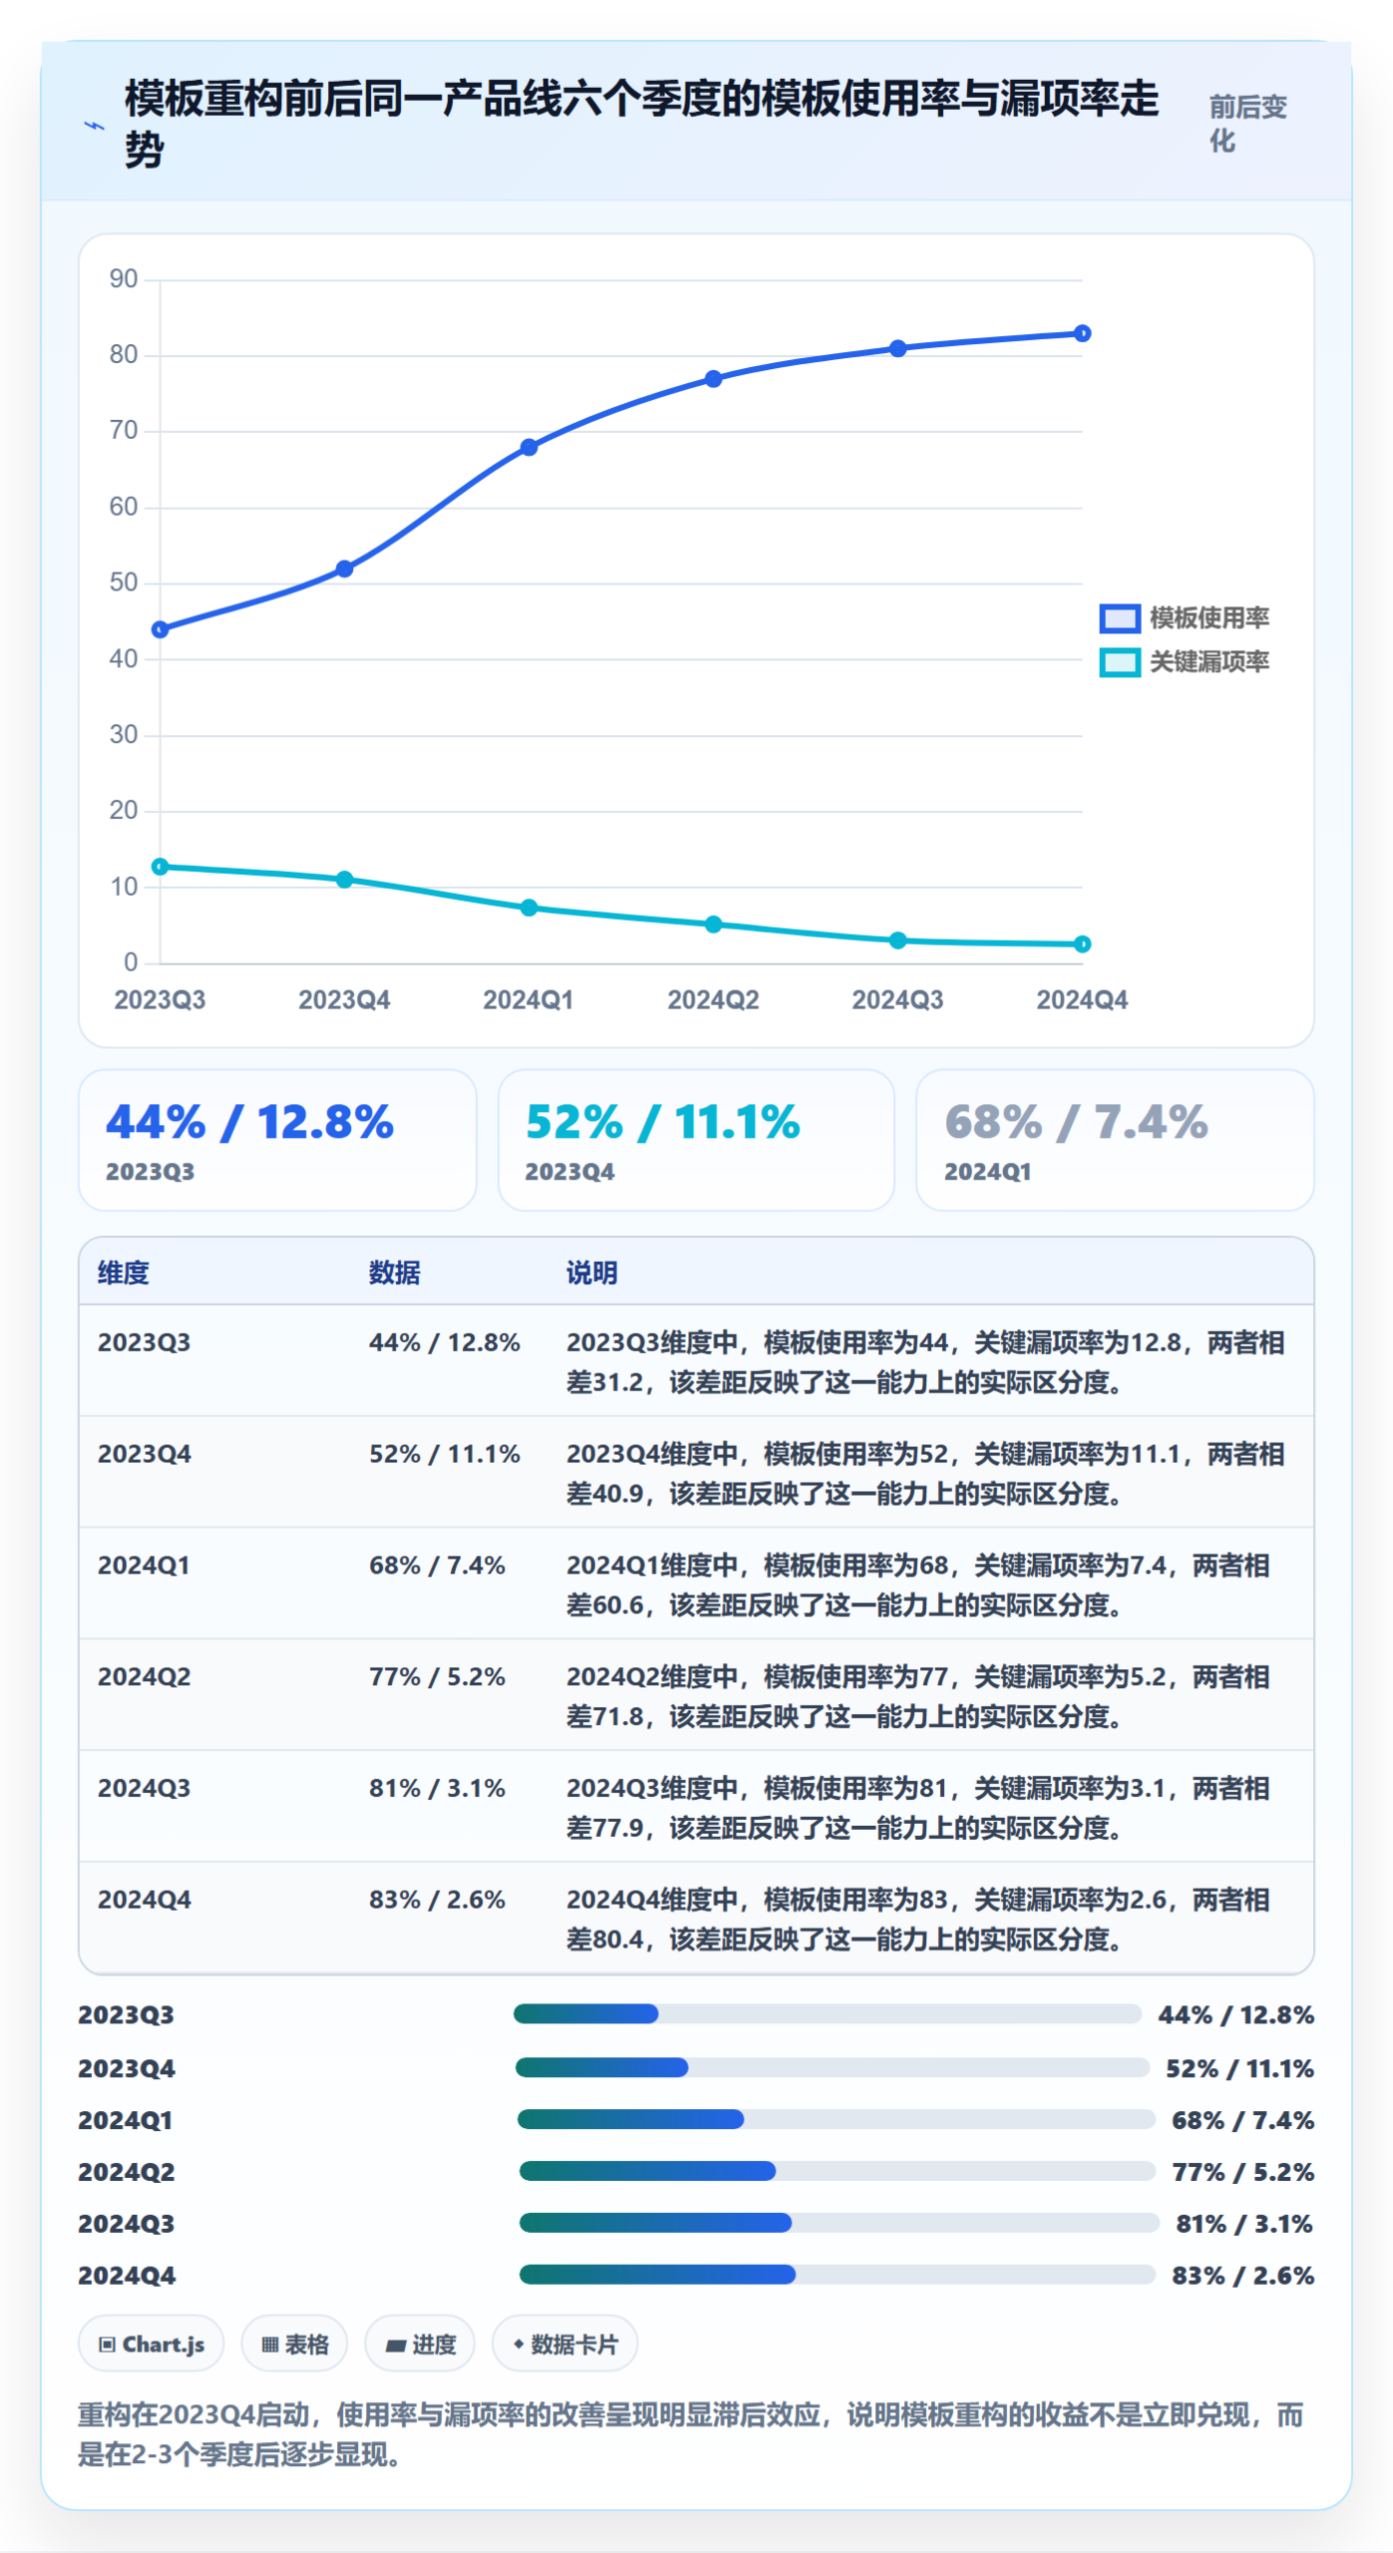Click the 2024Q2 point on 关键漏项率 line
The width and height of the screenshot is (1393, 2553).
pyautogui.click(x=713, y=924)
